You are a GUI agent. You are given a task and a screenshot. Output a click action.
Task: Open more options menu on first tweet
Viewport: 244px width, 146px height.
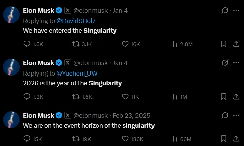pos(236,11)
